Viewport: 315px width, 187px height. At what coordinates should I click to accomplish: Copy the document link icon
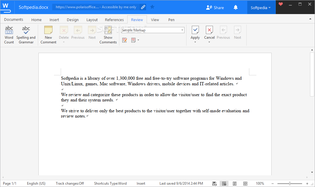[x=143, y=7]
